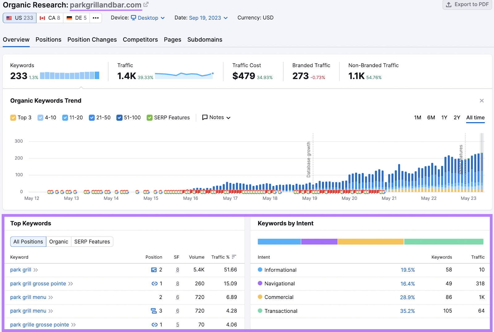This screenshot has width=494, height=332.
Task: Select the Organic tab in Top Keywords
Action: tap(58, 242)
